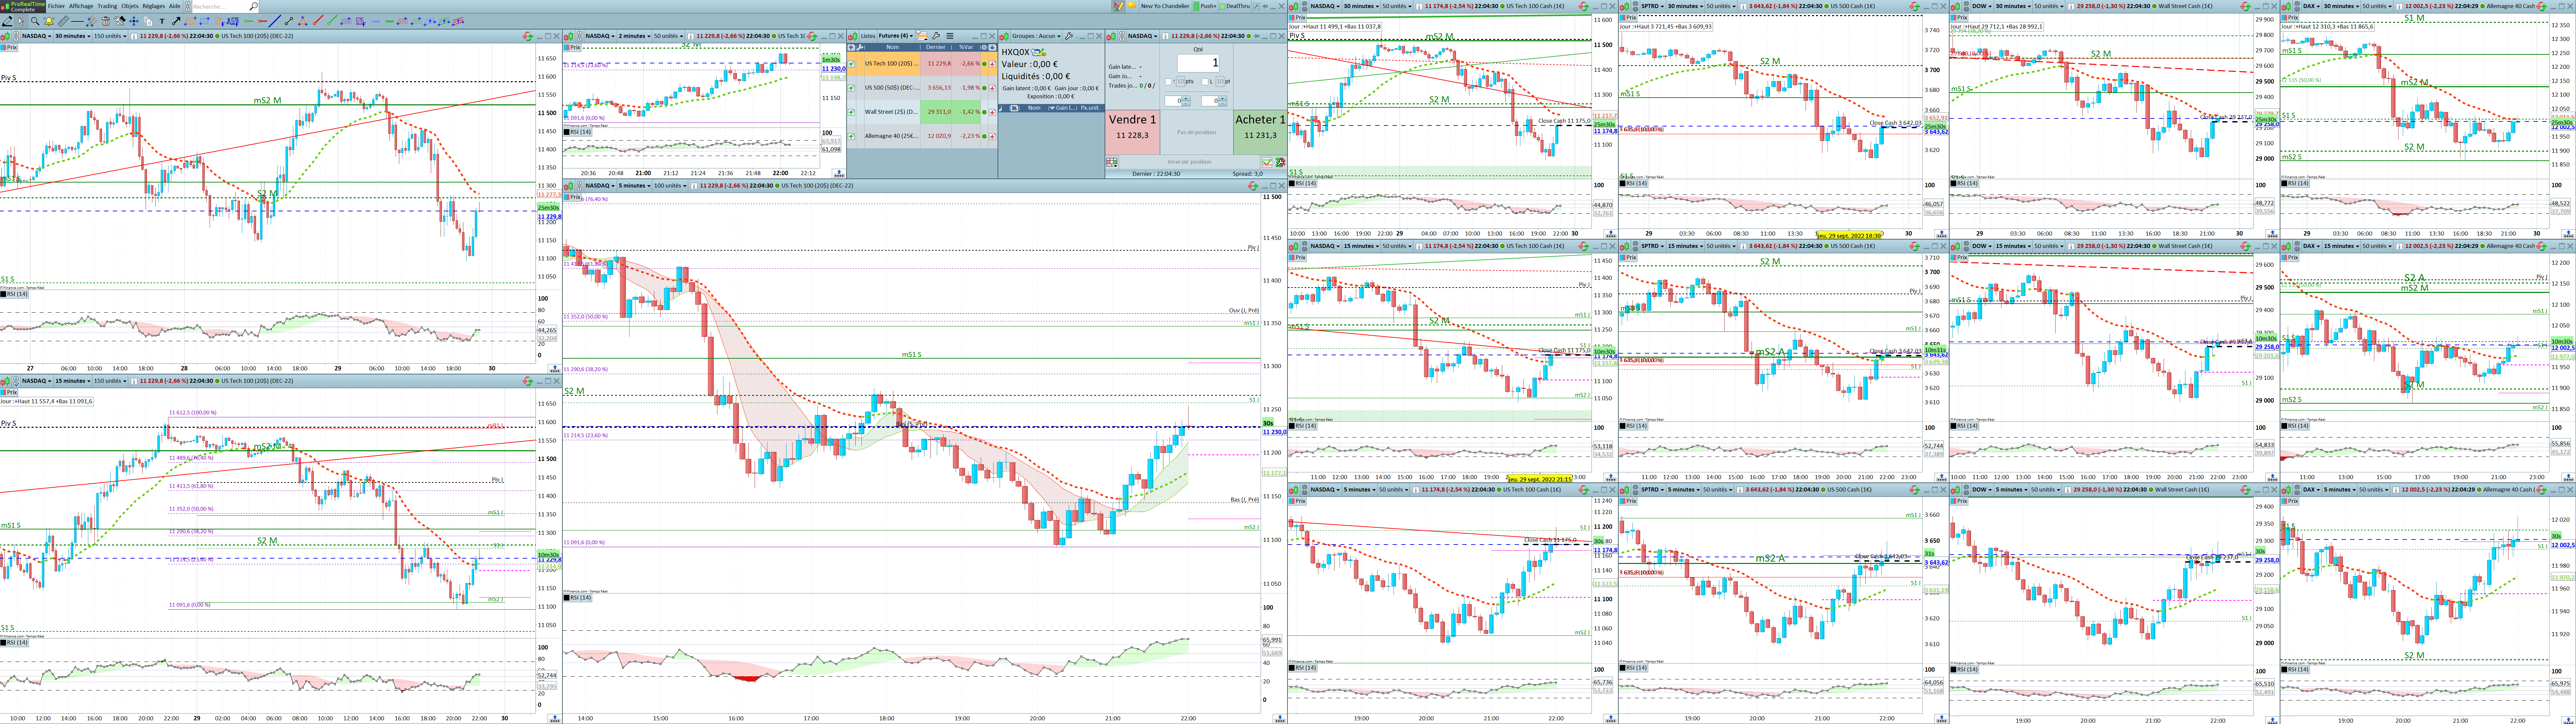
Task: Select the pencil drawing tool
Action: [7, 21]
